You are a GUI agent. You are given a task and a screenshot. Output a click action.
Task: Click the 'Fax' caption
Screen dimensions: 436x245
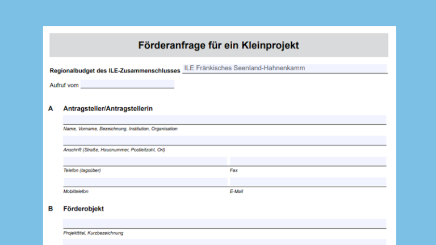coord(233,170)
